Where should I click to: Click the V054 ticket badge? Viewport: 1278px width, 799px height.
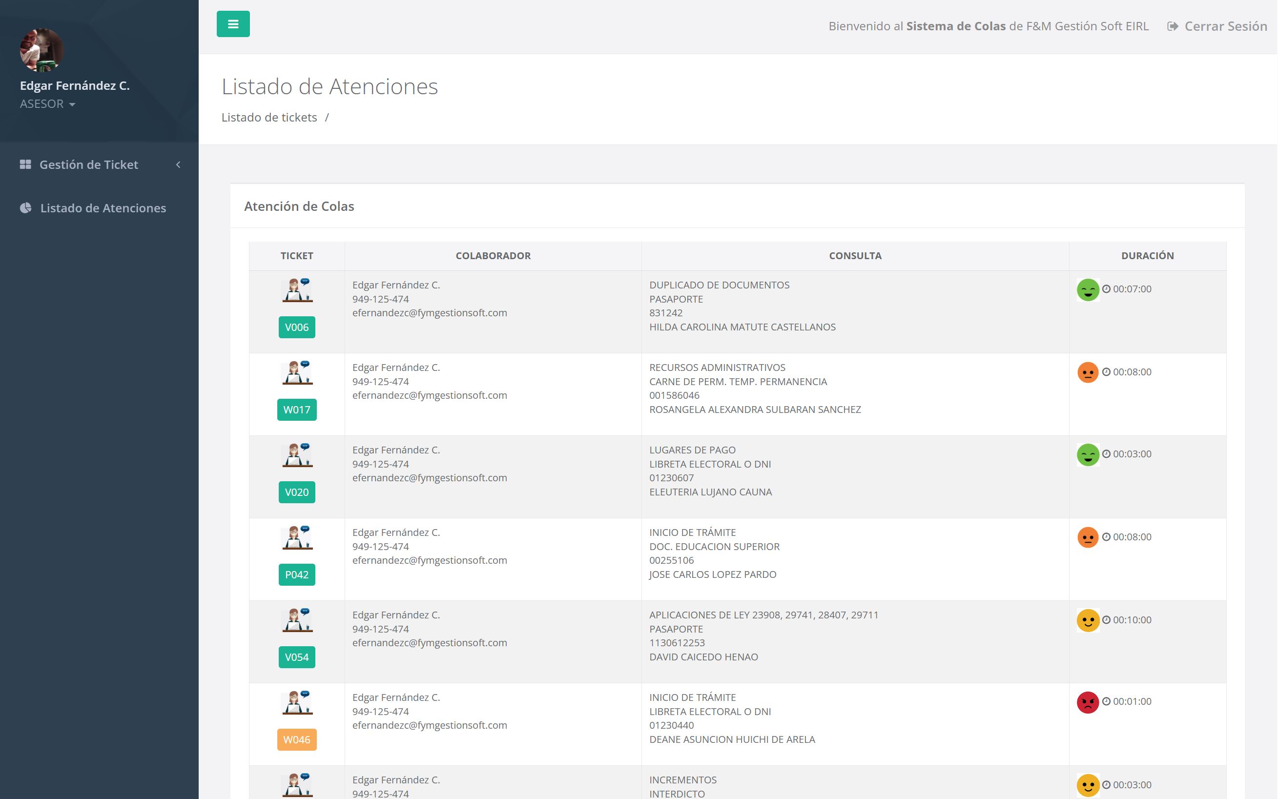point(296,657)
